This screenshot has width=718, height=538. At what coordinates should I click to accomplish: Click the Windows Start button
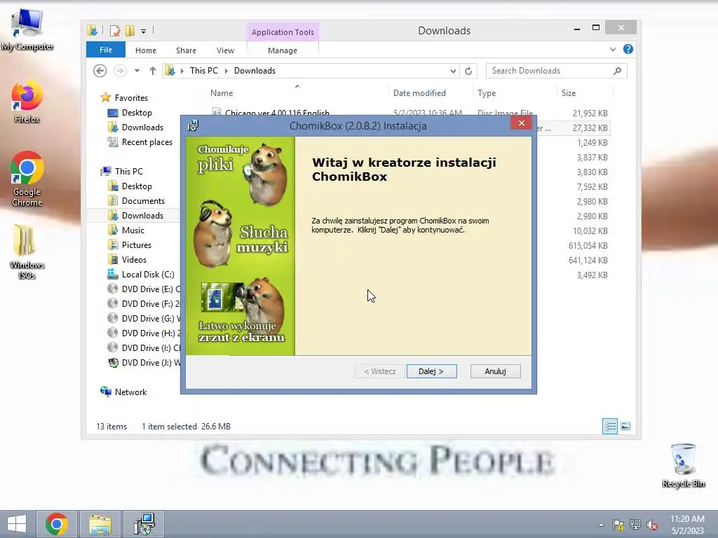pyautogui.click(x=17, y=524)
